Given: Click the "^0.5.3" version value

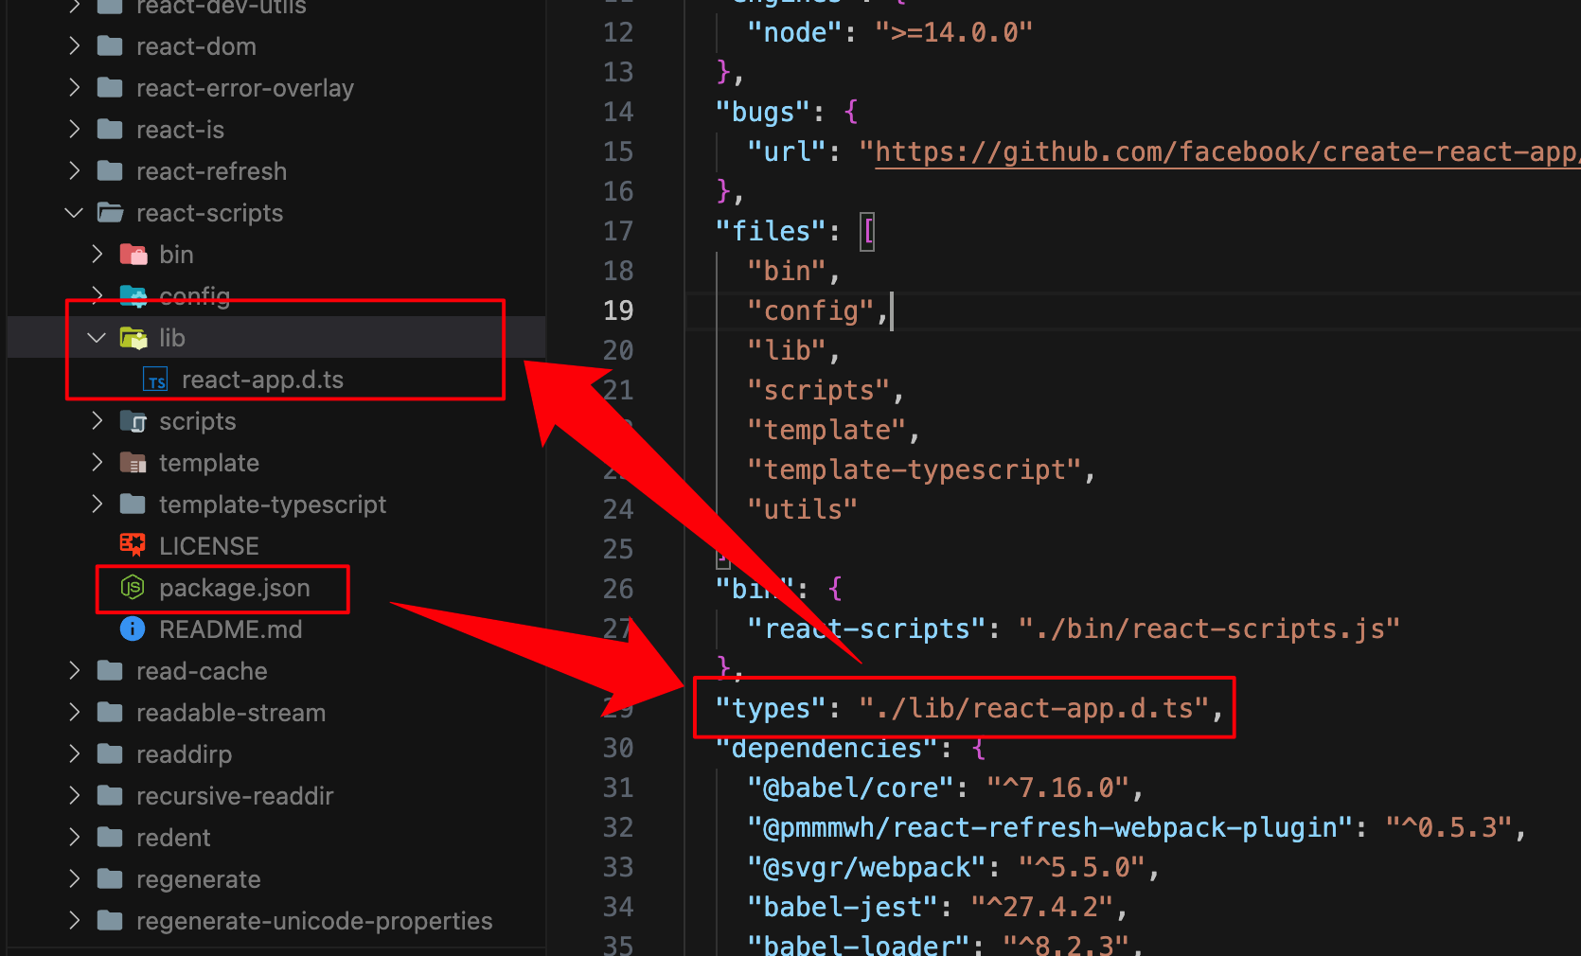Looking at the screenshot, I should click(x=1448, y=828).
